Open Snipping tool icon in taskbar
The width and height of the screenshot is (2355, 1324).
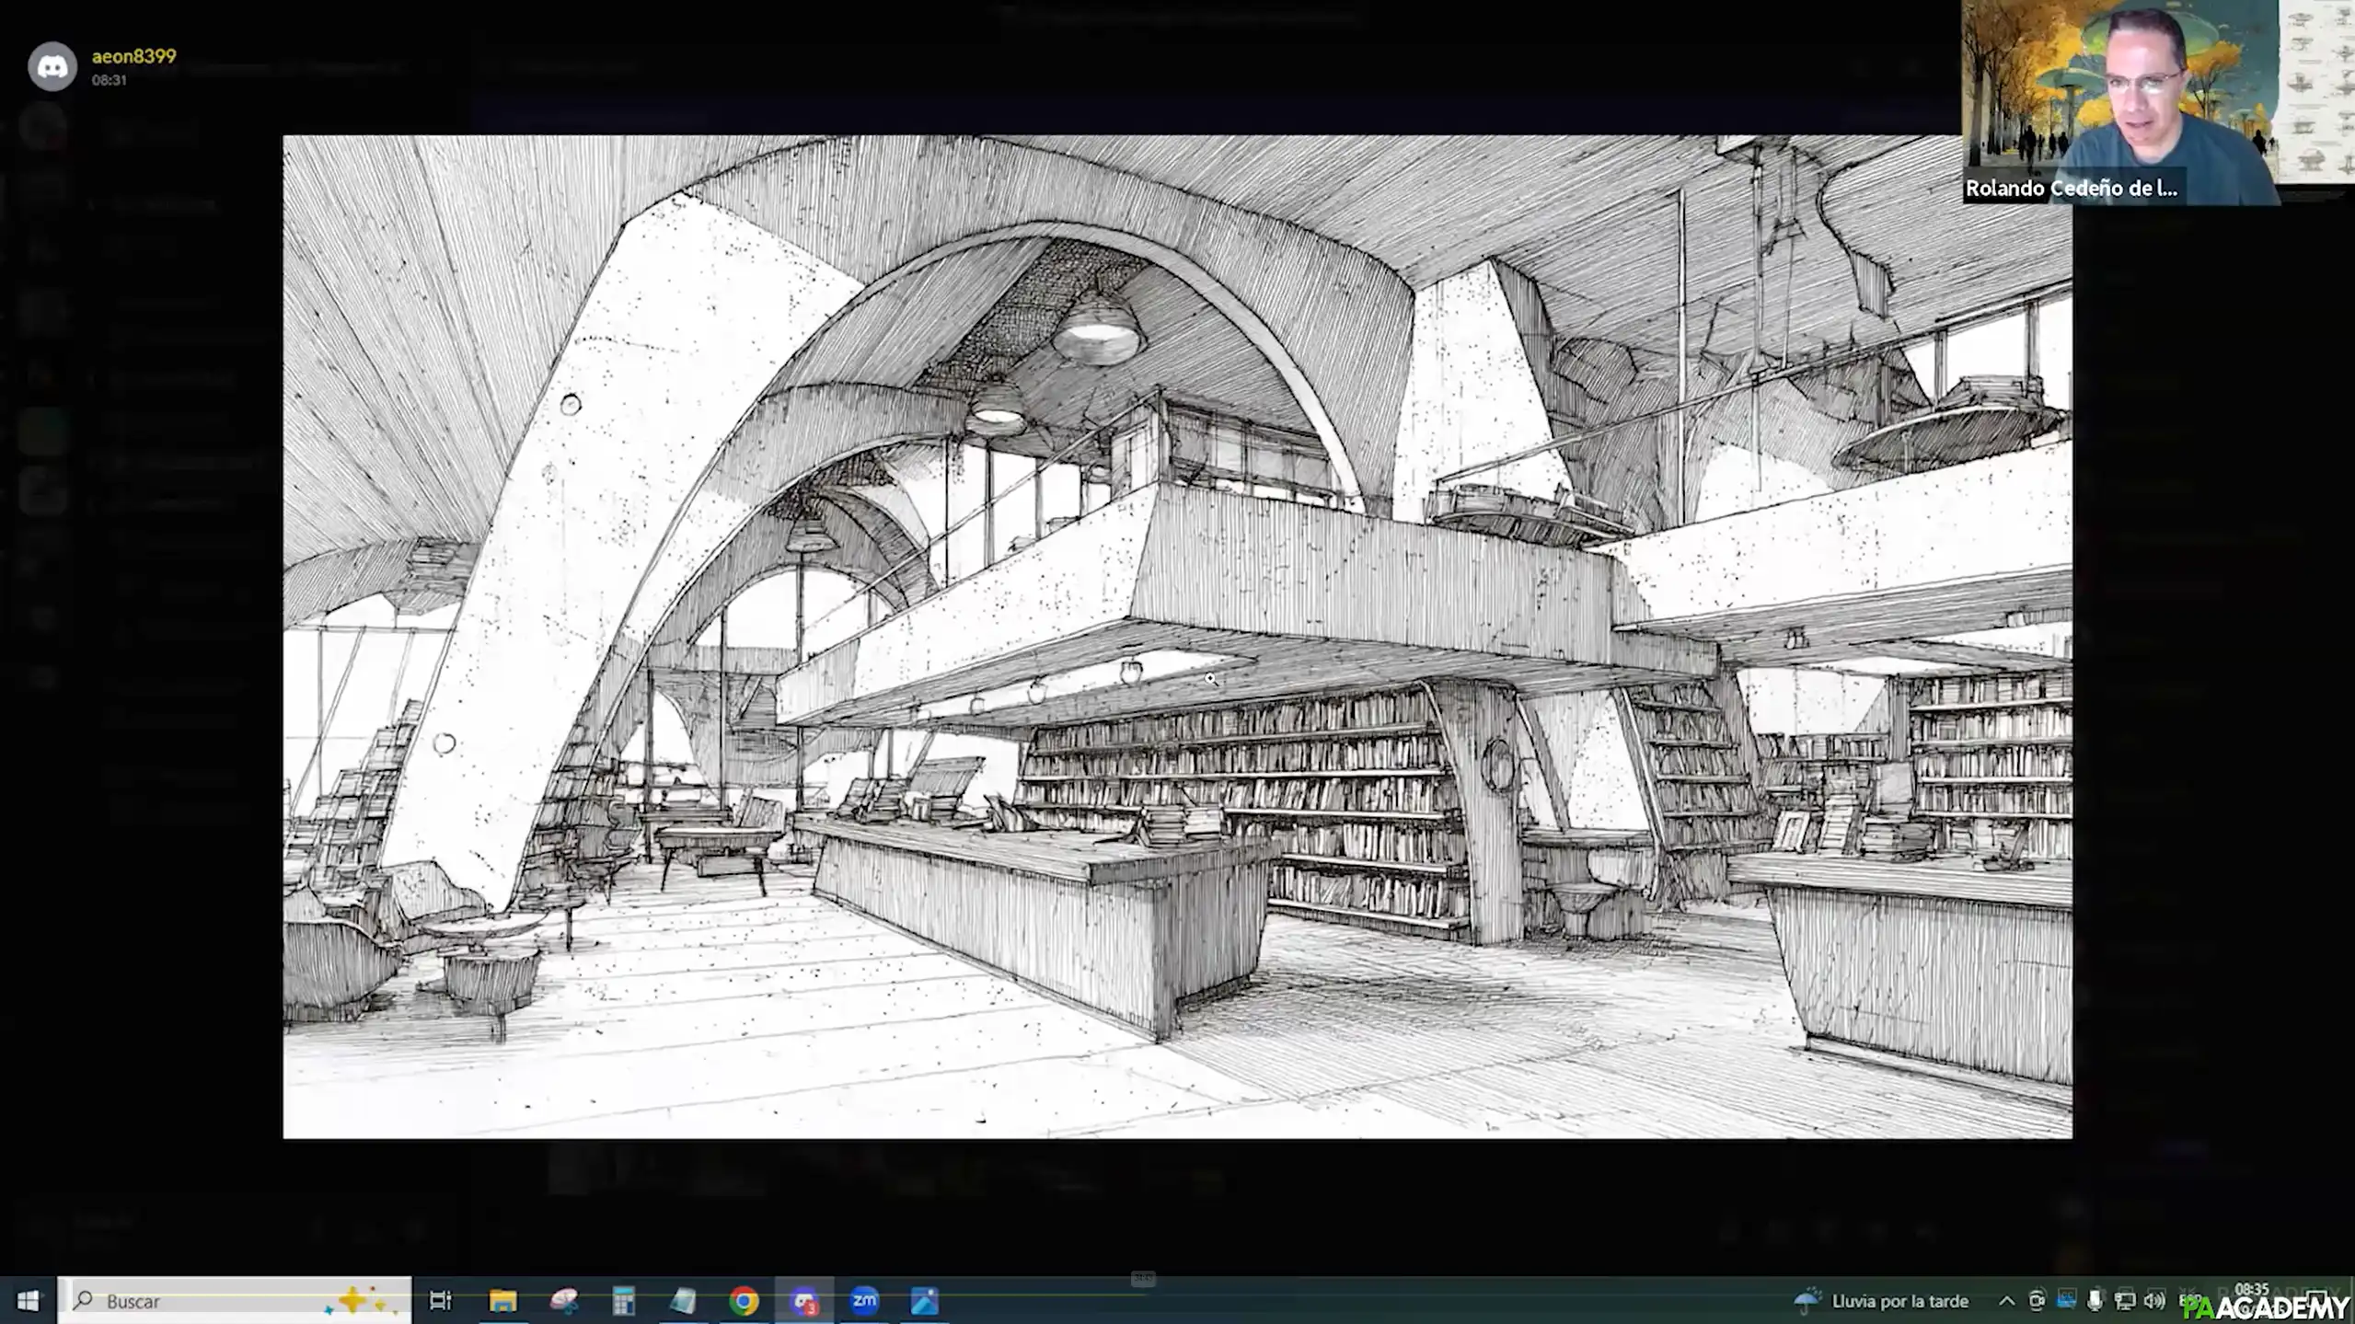click(x=563, y=1300)
